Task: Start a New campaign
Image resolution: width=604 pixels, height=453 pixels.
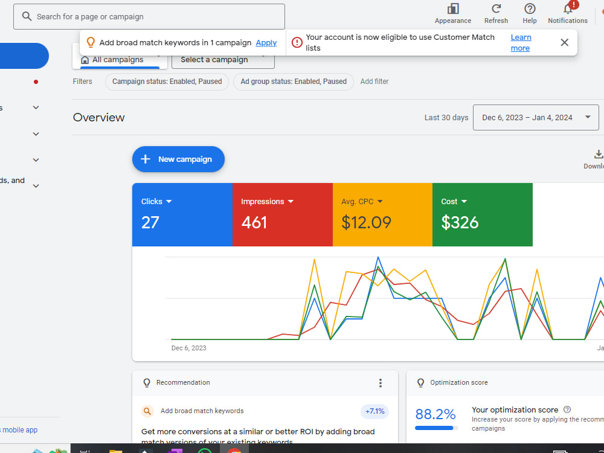Action: 178,159
